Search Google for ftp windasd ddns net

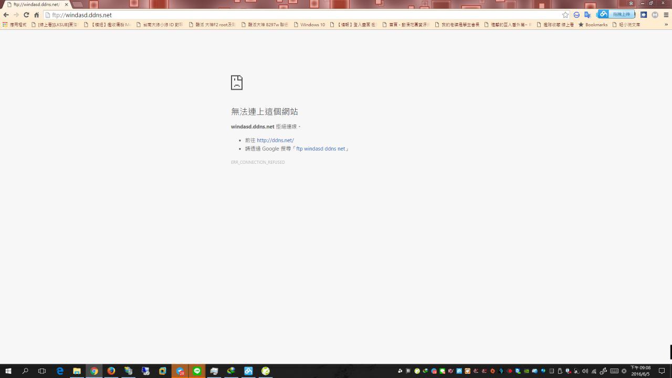tap(320, 149)
